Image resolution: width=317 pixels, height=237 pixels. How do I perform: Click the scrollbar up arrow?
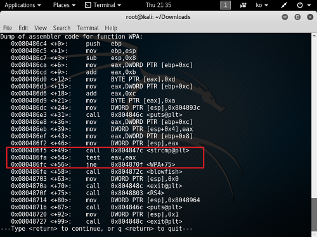pos(314,36)
